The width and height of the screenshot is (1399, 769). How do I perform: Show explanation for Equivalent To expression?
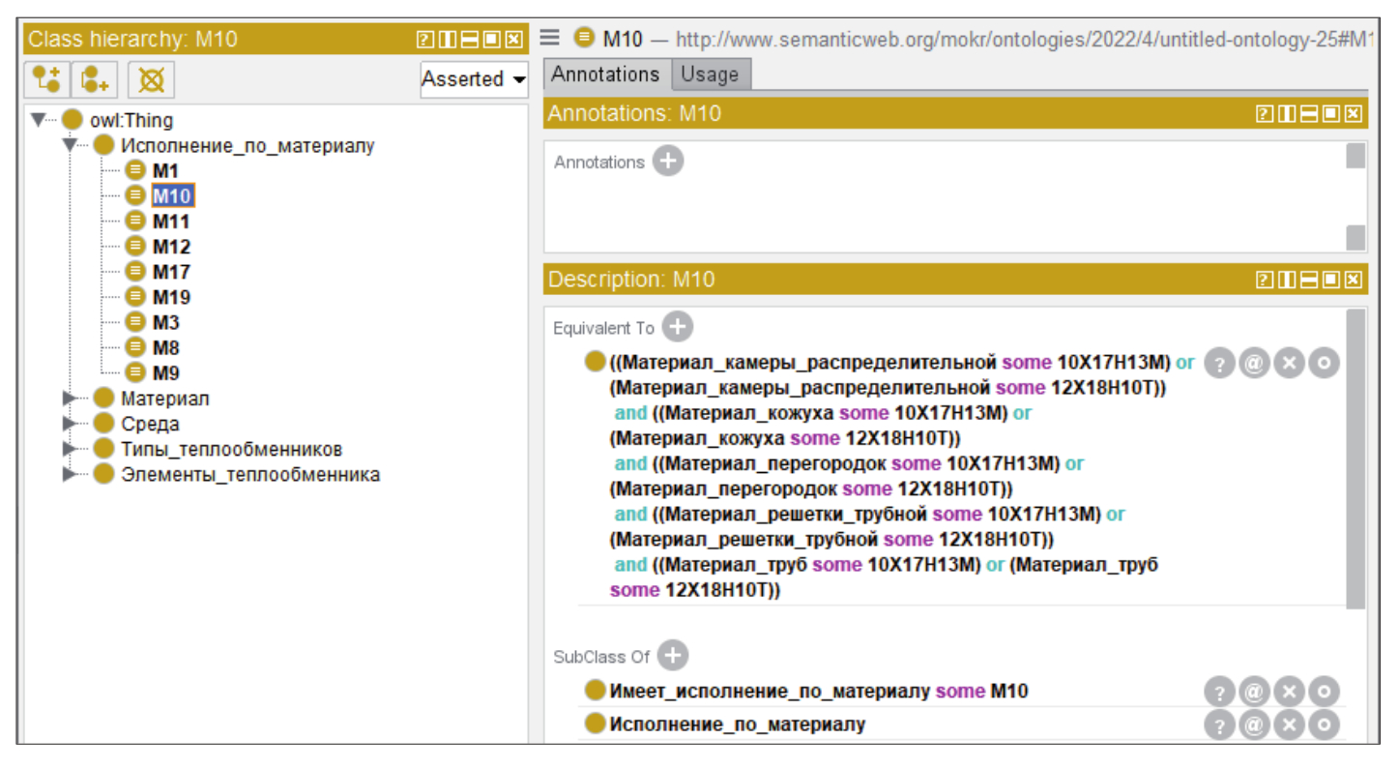pos(1220,364)
